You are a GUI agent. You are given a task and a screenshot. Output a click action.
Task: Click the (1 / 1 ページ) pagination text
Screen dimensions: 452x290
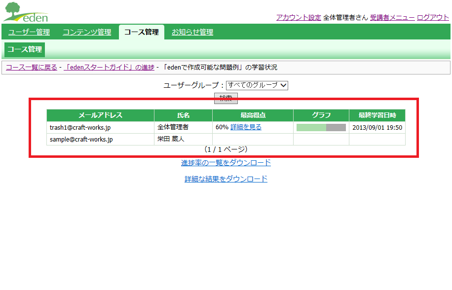(x=226, y=149)
